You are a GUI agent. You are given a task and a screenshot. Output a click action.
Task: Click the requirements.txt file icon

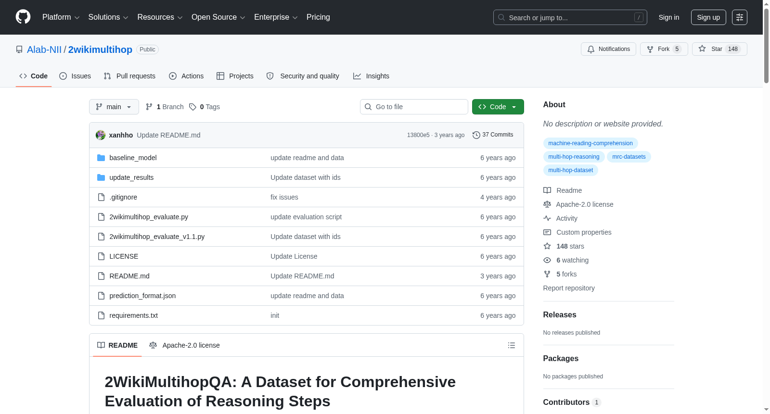point(101,315)
